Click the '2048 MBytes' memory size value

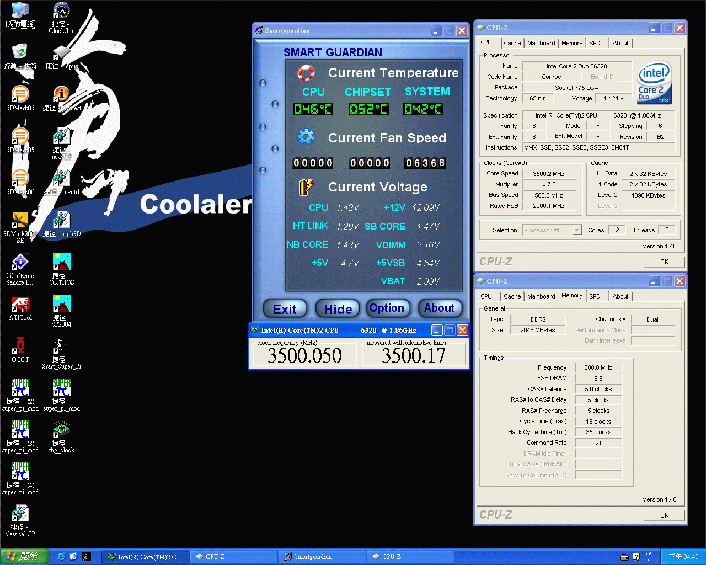coord(538,330)
